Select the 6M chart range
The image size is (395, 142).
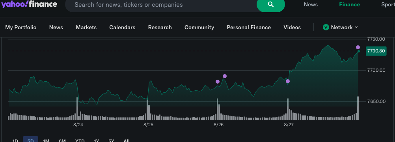pos(62,140)
